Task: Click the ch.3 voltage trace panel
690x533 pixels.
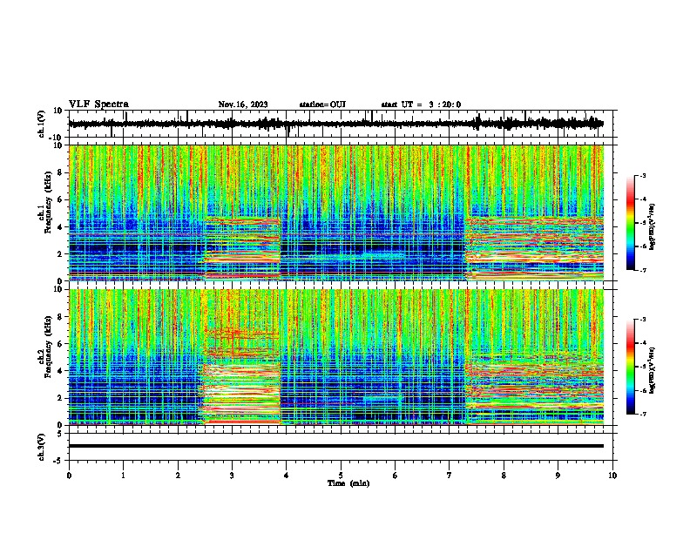Action: point(342,447)
